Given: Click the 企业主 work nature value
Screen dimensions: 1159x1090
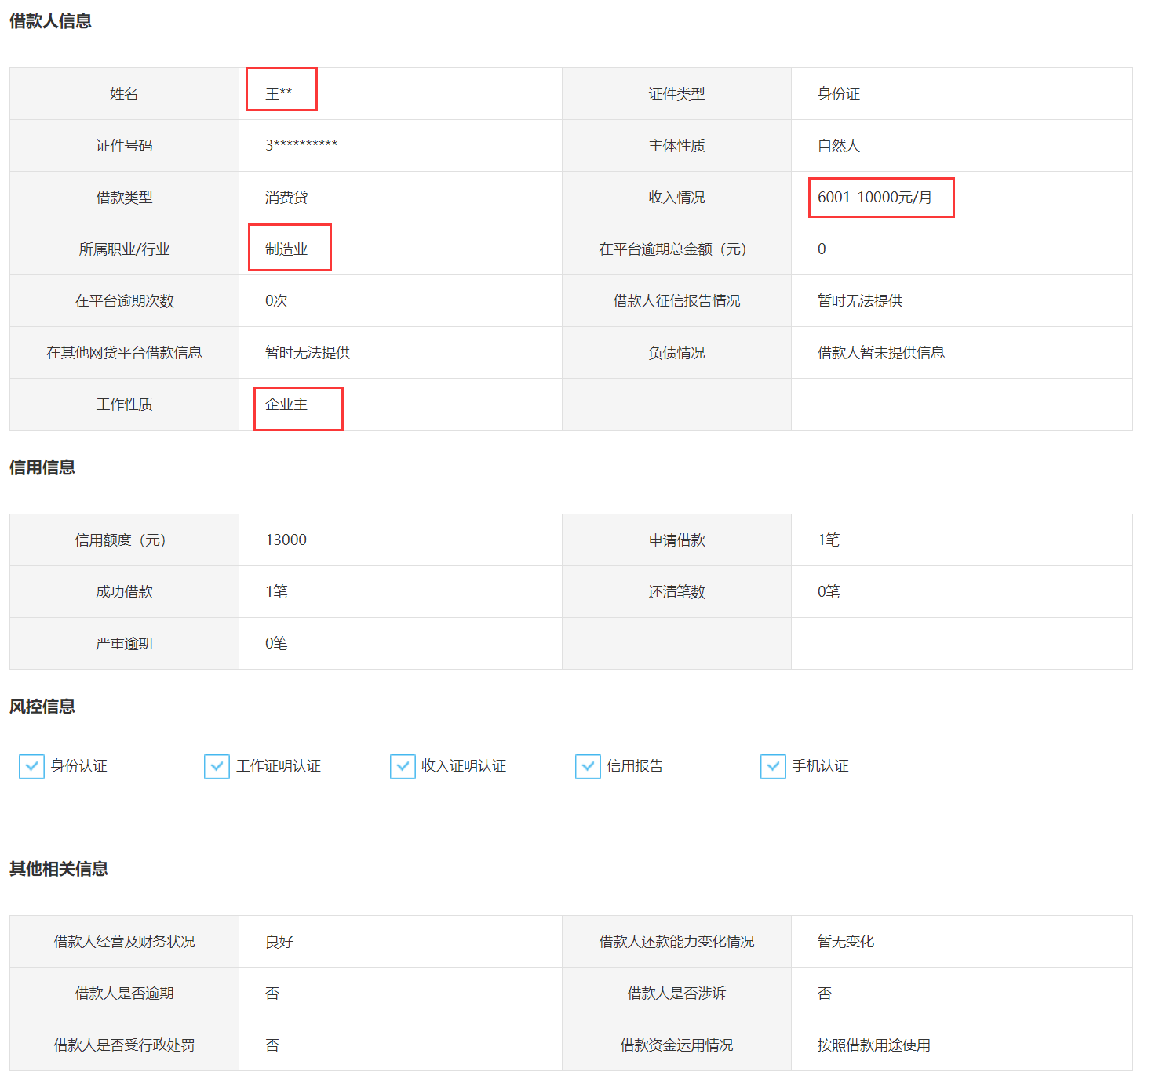Looking at the screenshot, I should point(286,405).
